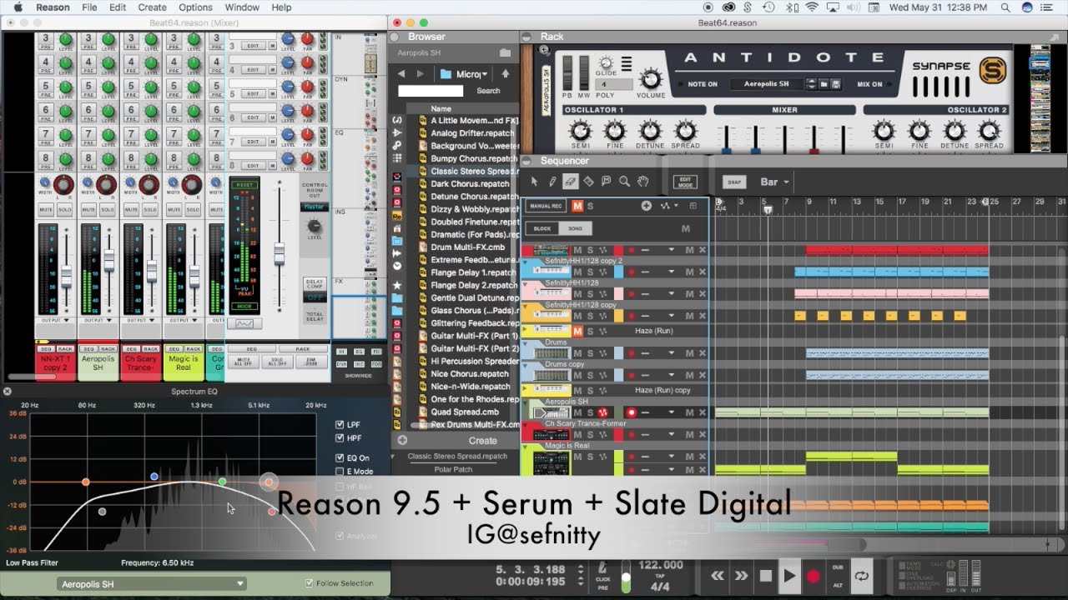
Task: Toggle the Follow Selection checkbox
Action: tap(310, 583)
